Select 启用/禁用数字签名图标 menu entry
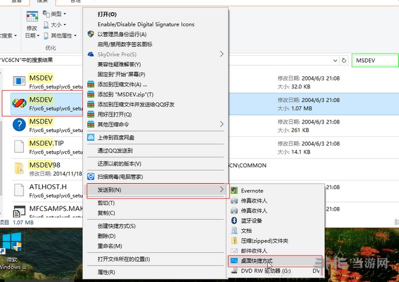The image size is (399, 282). click(x=125, y=44)
